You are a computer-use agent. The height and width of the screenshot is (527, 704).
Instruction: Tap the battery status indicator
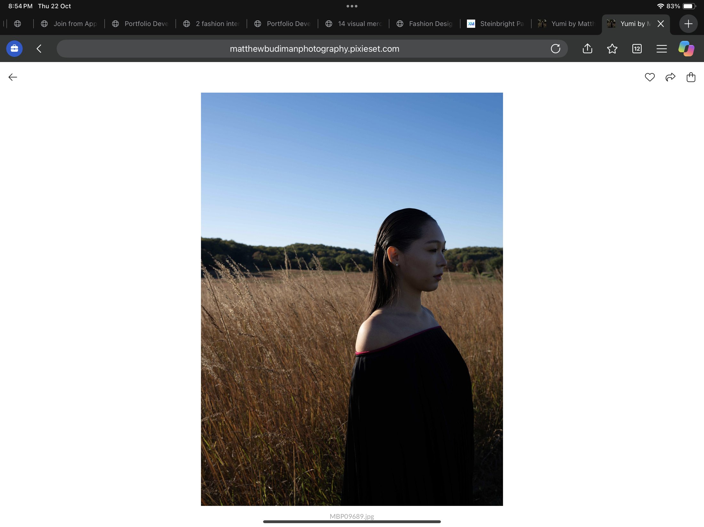(689, 6)
